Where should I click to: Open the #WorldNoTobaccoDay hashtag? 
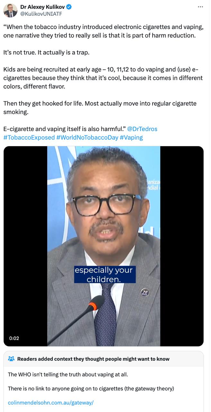click(87, 137)
